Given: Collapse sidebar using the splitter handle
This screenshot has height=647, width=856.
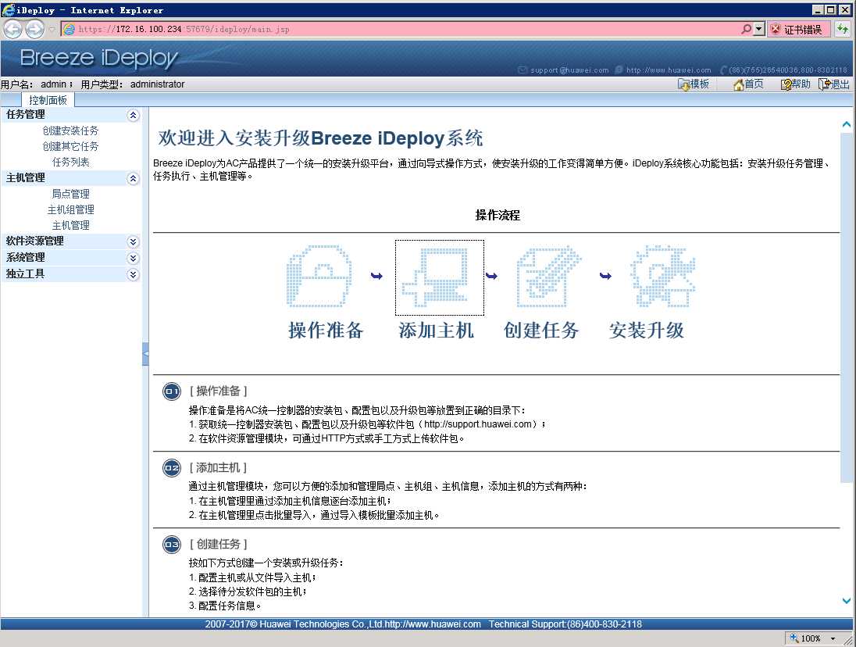Looking at the screenshot, I should coord(145,354).
